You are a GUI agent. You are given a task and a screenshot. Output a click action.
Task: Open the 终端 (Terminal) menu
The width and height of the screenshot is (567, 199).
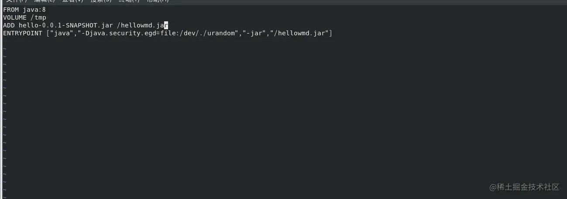click(x=129, y=1)
